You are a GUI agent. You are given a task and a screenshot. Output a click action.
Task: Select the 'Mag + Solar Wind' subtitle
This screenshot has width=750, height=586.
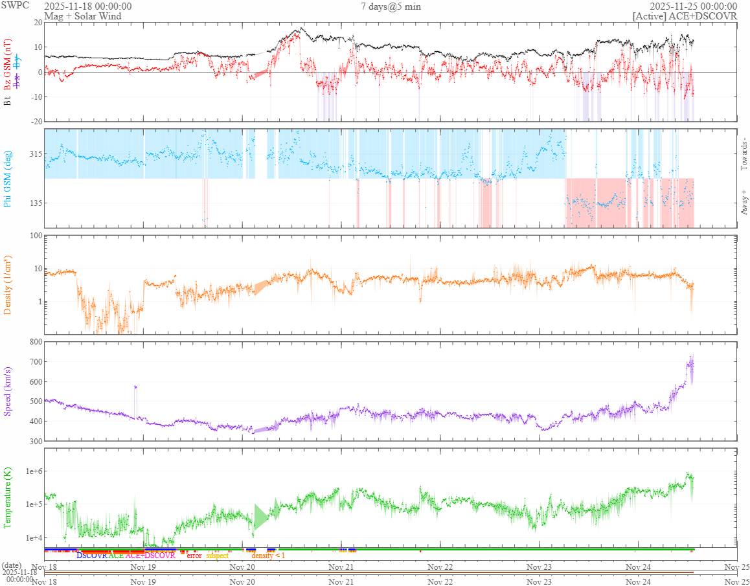(x=83, y=16)
